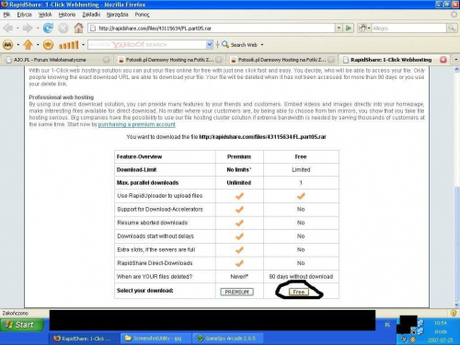Open the Plik menu
This screenshot has width=460, height=345.
[x=6, y=15]
